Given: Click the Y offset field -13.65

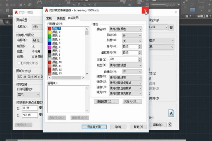Looking at the screenshot, I should tap(30, 115).
